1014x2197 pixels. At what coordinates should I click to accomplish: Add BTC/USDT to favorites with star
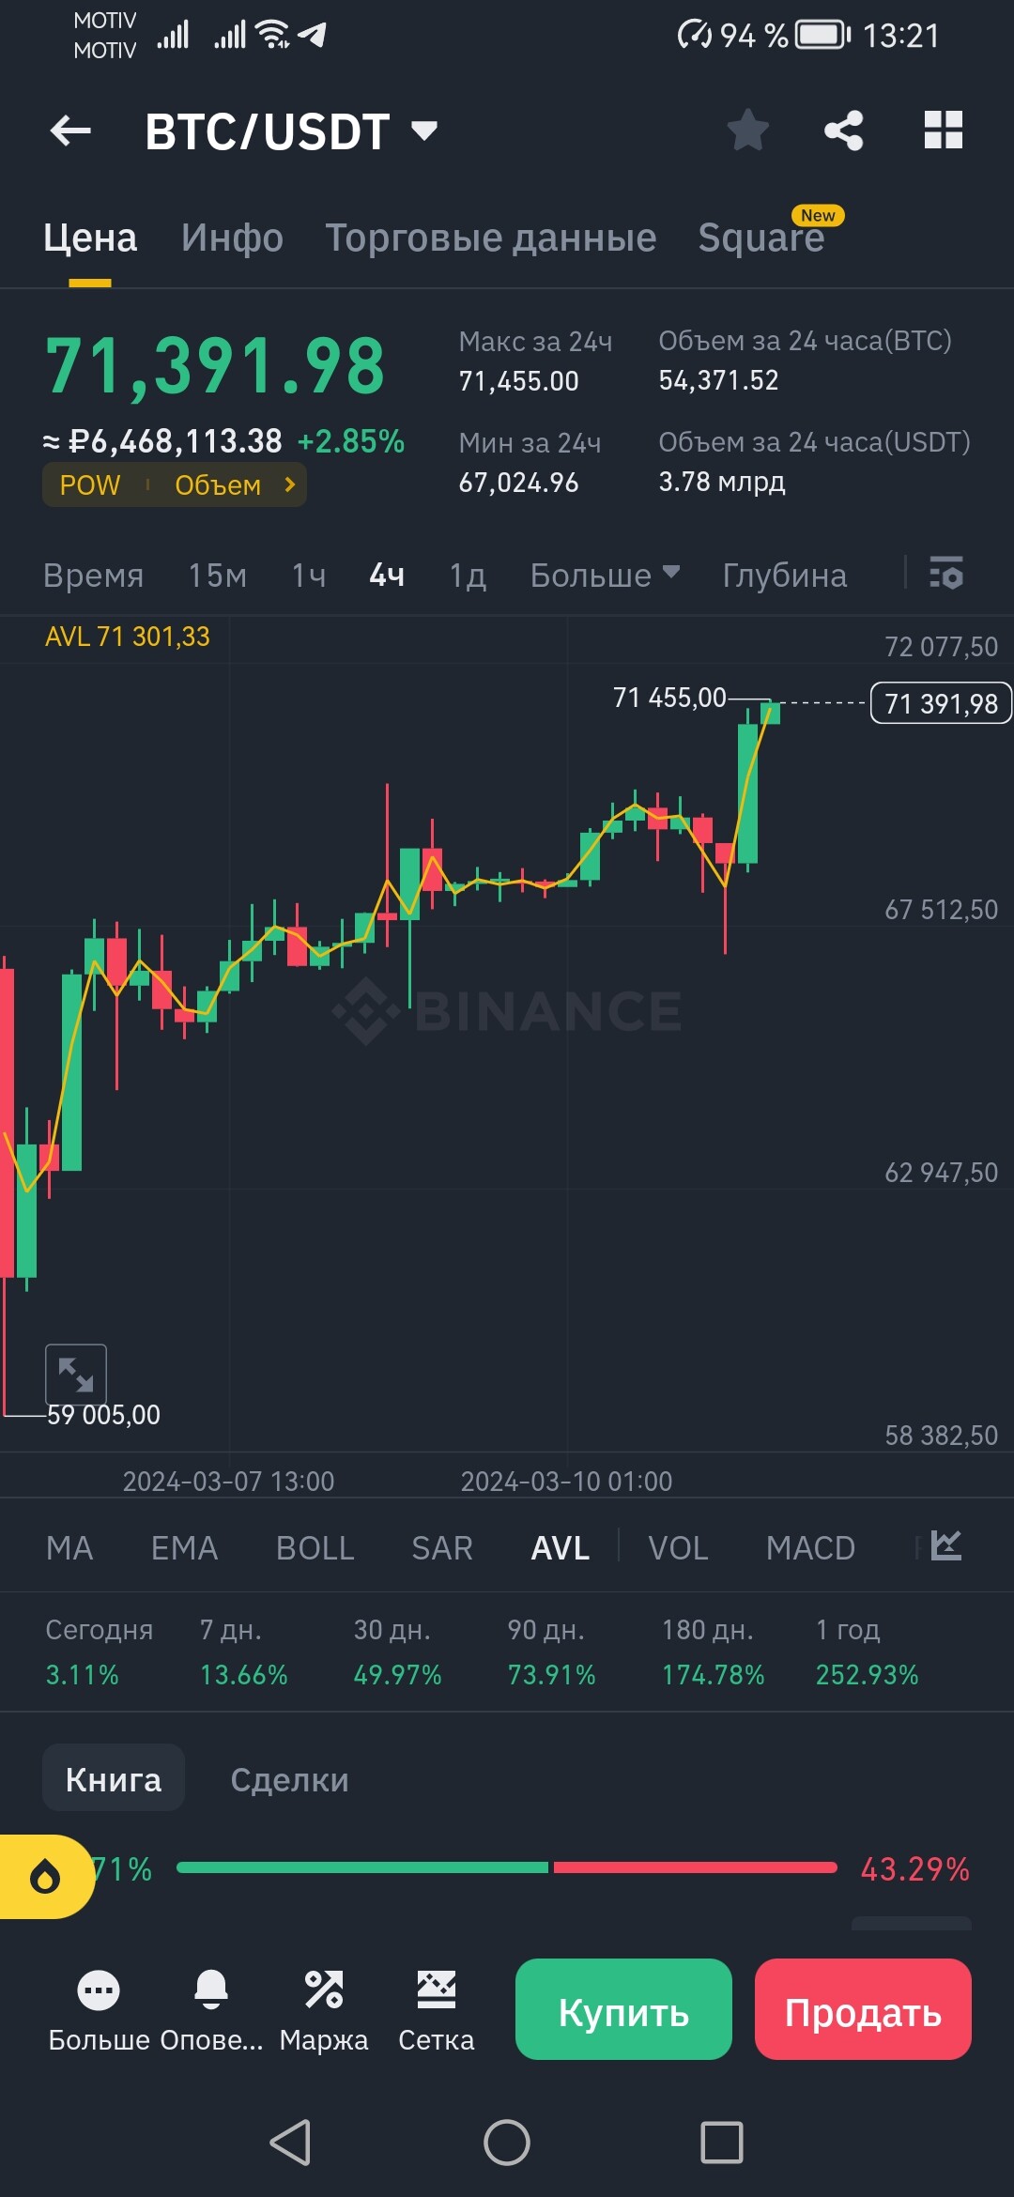pos(748,131)
